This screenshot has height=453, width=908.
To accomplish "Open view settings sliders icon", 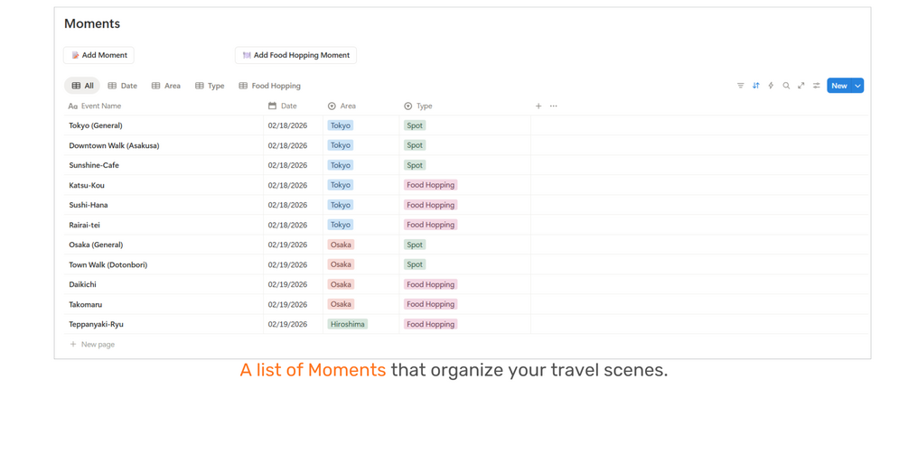I will (x=817, y=86).
